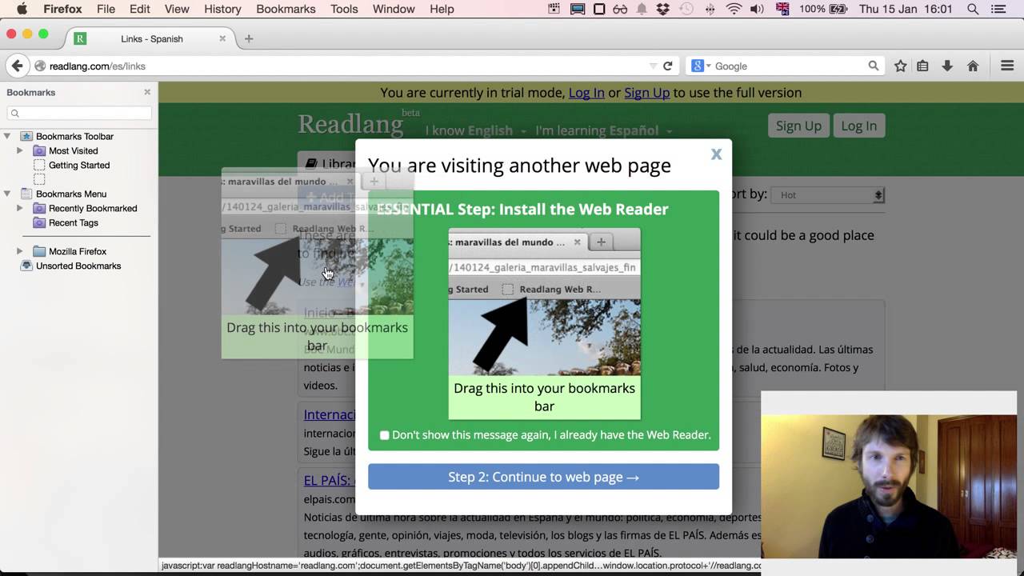Screen dimensions: 1024x576
Task: Collapse the Bookmarks Toolbar tree node
Action: click(7, 136)
